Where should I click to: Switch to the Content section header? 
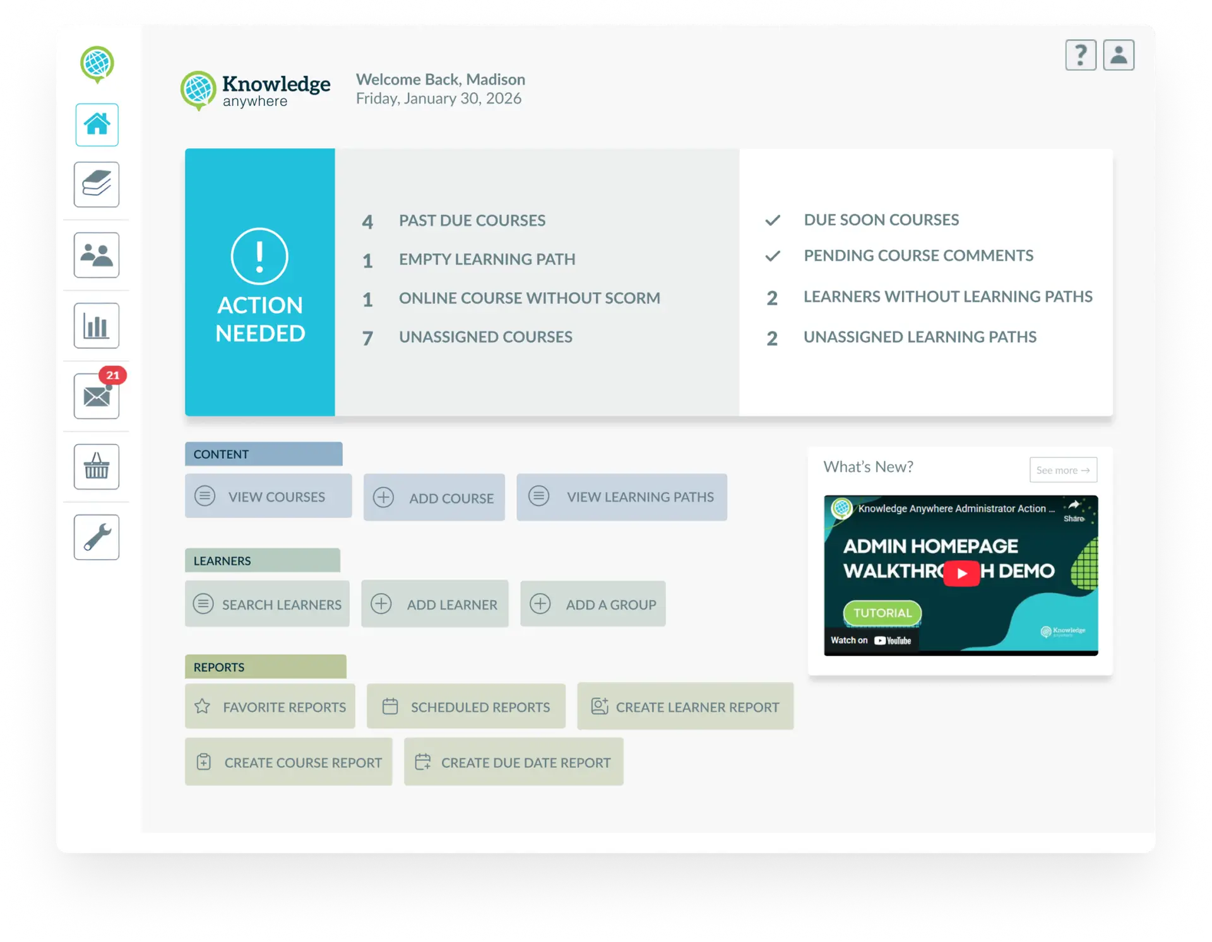(263, 454)
